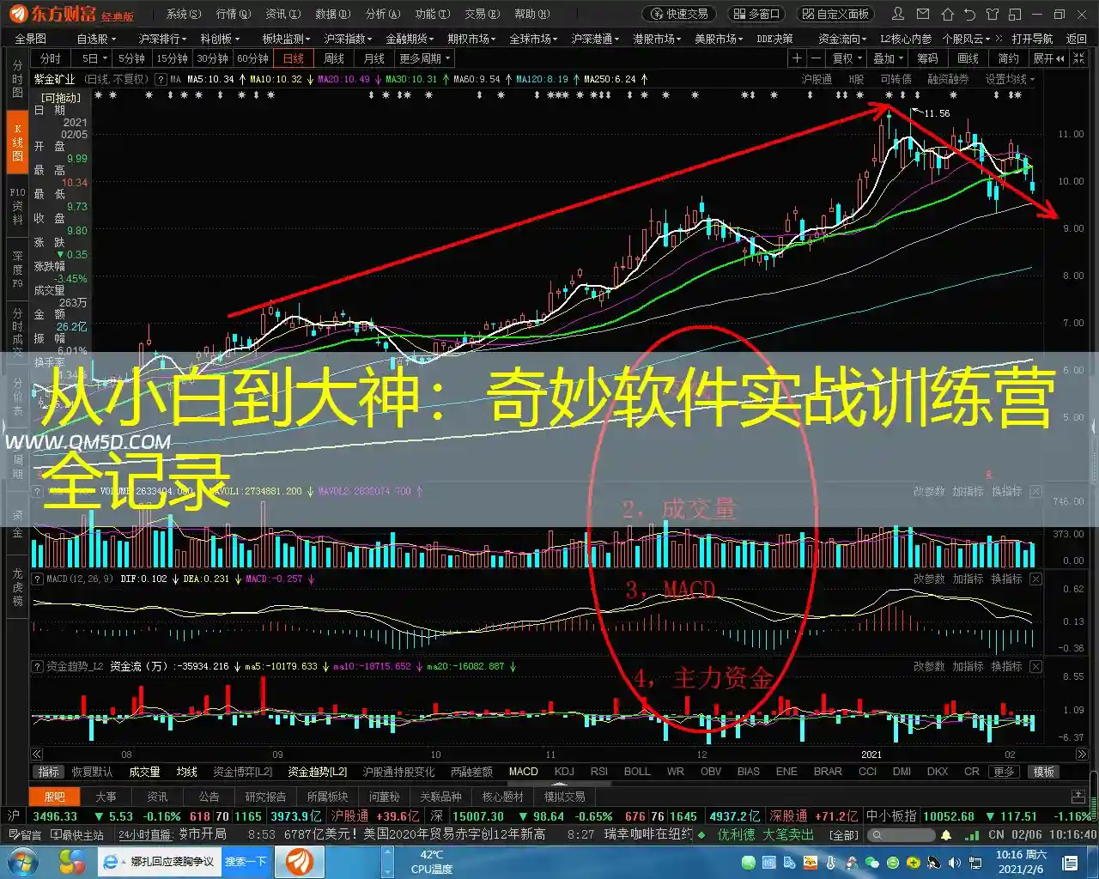Switch to 周线 weekly period
This screenshot has height=879, width=1099.
[334, 58]
